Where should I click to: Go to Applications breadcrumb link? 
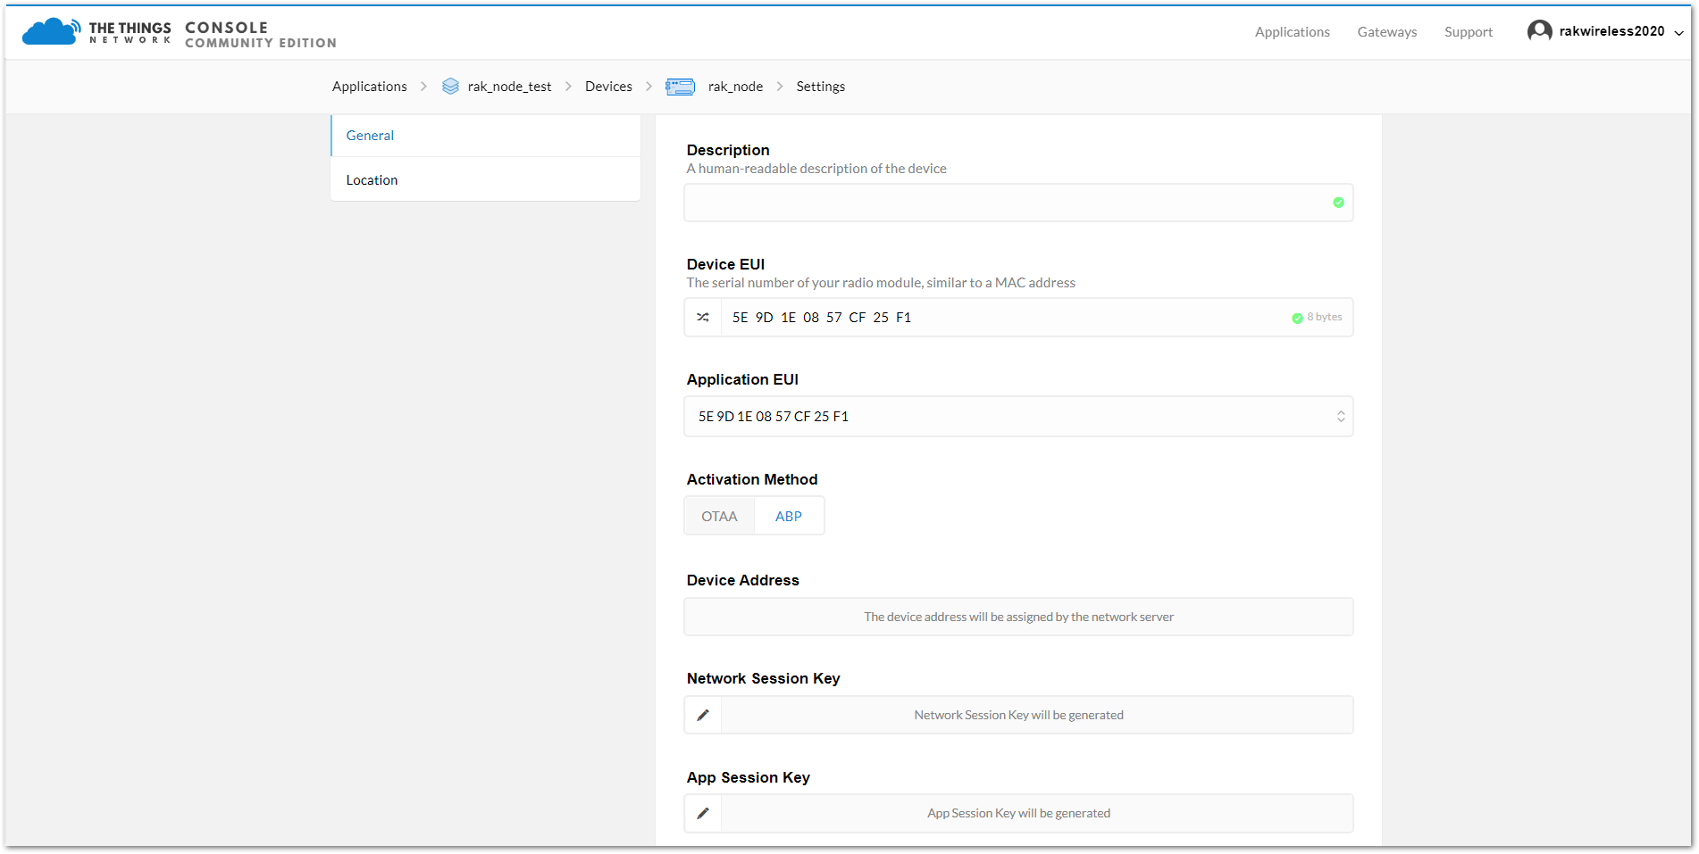[x=369, y=87]
